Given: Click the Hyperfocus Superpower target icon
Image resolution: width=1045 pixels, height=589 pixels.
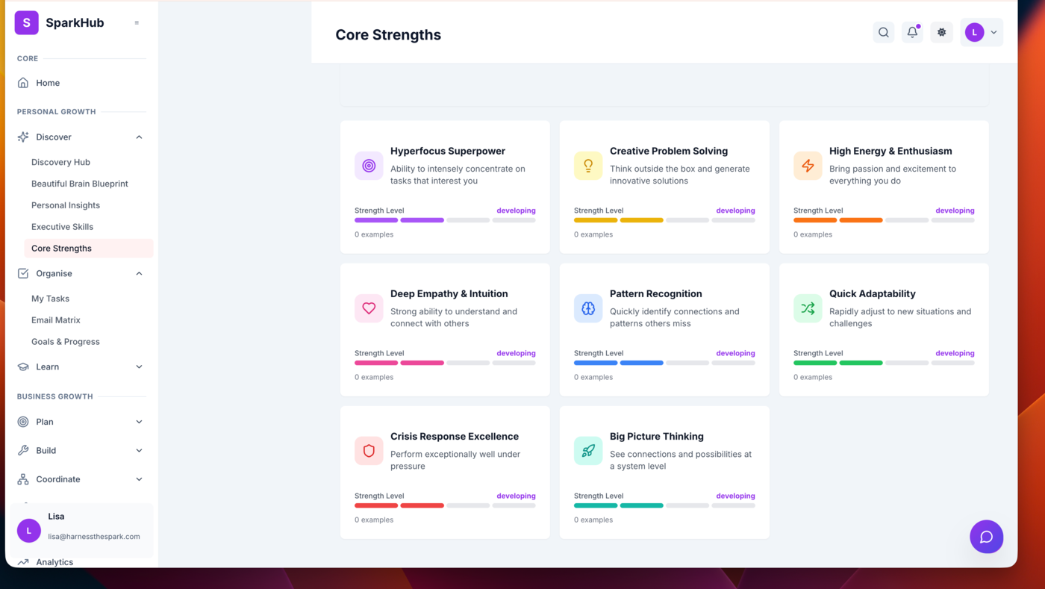Looking at the screenshot, I should click(369, 166).
